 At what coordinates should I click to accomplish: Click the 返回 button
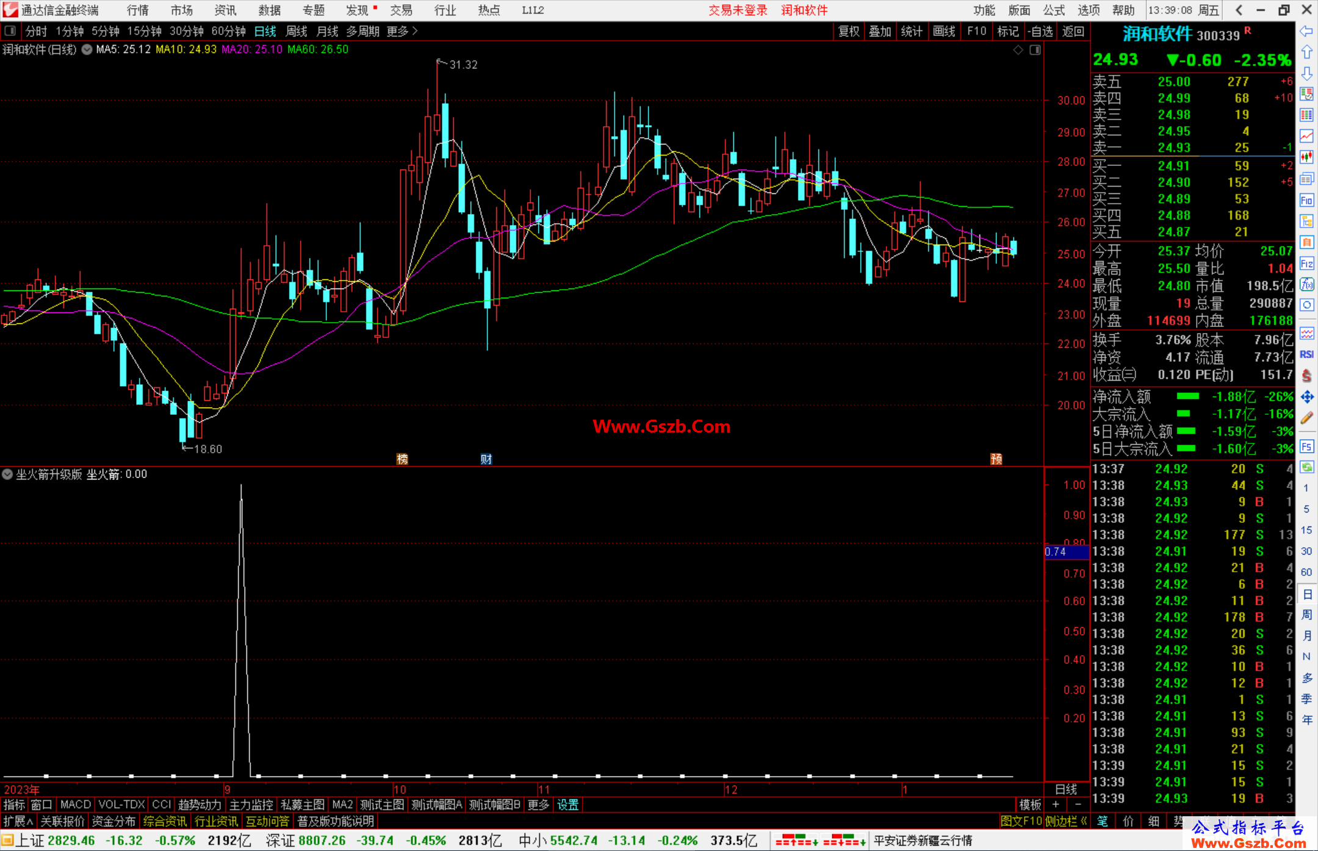click(x=1073, y=31)
